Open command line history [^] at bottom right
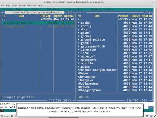This screenshot has height=118, width=157. [151, 107]
